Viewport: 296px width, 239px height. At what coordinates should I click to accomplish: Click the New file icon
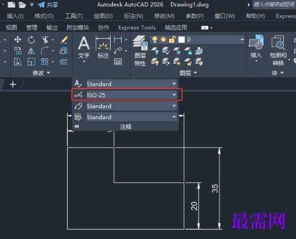click(12, 5)
